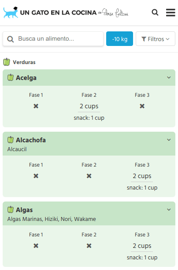
Task: Click the blue cat logo icon
Action: tap(11, 12)
